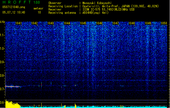Click the meteor count value 10
Image resolution: width=170 pixels, height=108 pixels.
(x=39, y=12)
